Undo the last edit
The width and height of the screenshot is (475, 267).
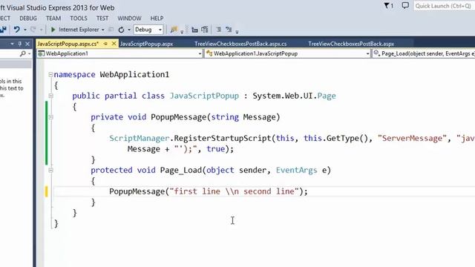(16, 30)
